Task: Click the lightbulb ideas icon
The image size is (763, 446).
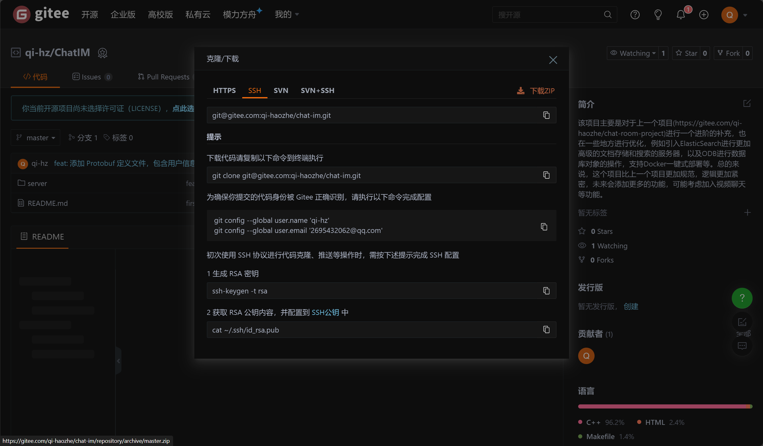Action: (658, 14)
